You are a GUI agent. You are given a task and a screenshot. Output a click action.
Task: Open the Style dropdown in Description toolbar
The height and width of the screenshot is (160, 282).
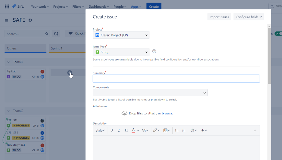tap(100, 130)
